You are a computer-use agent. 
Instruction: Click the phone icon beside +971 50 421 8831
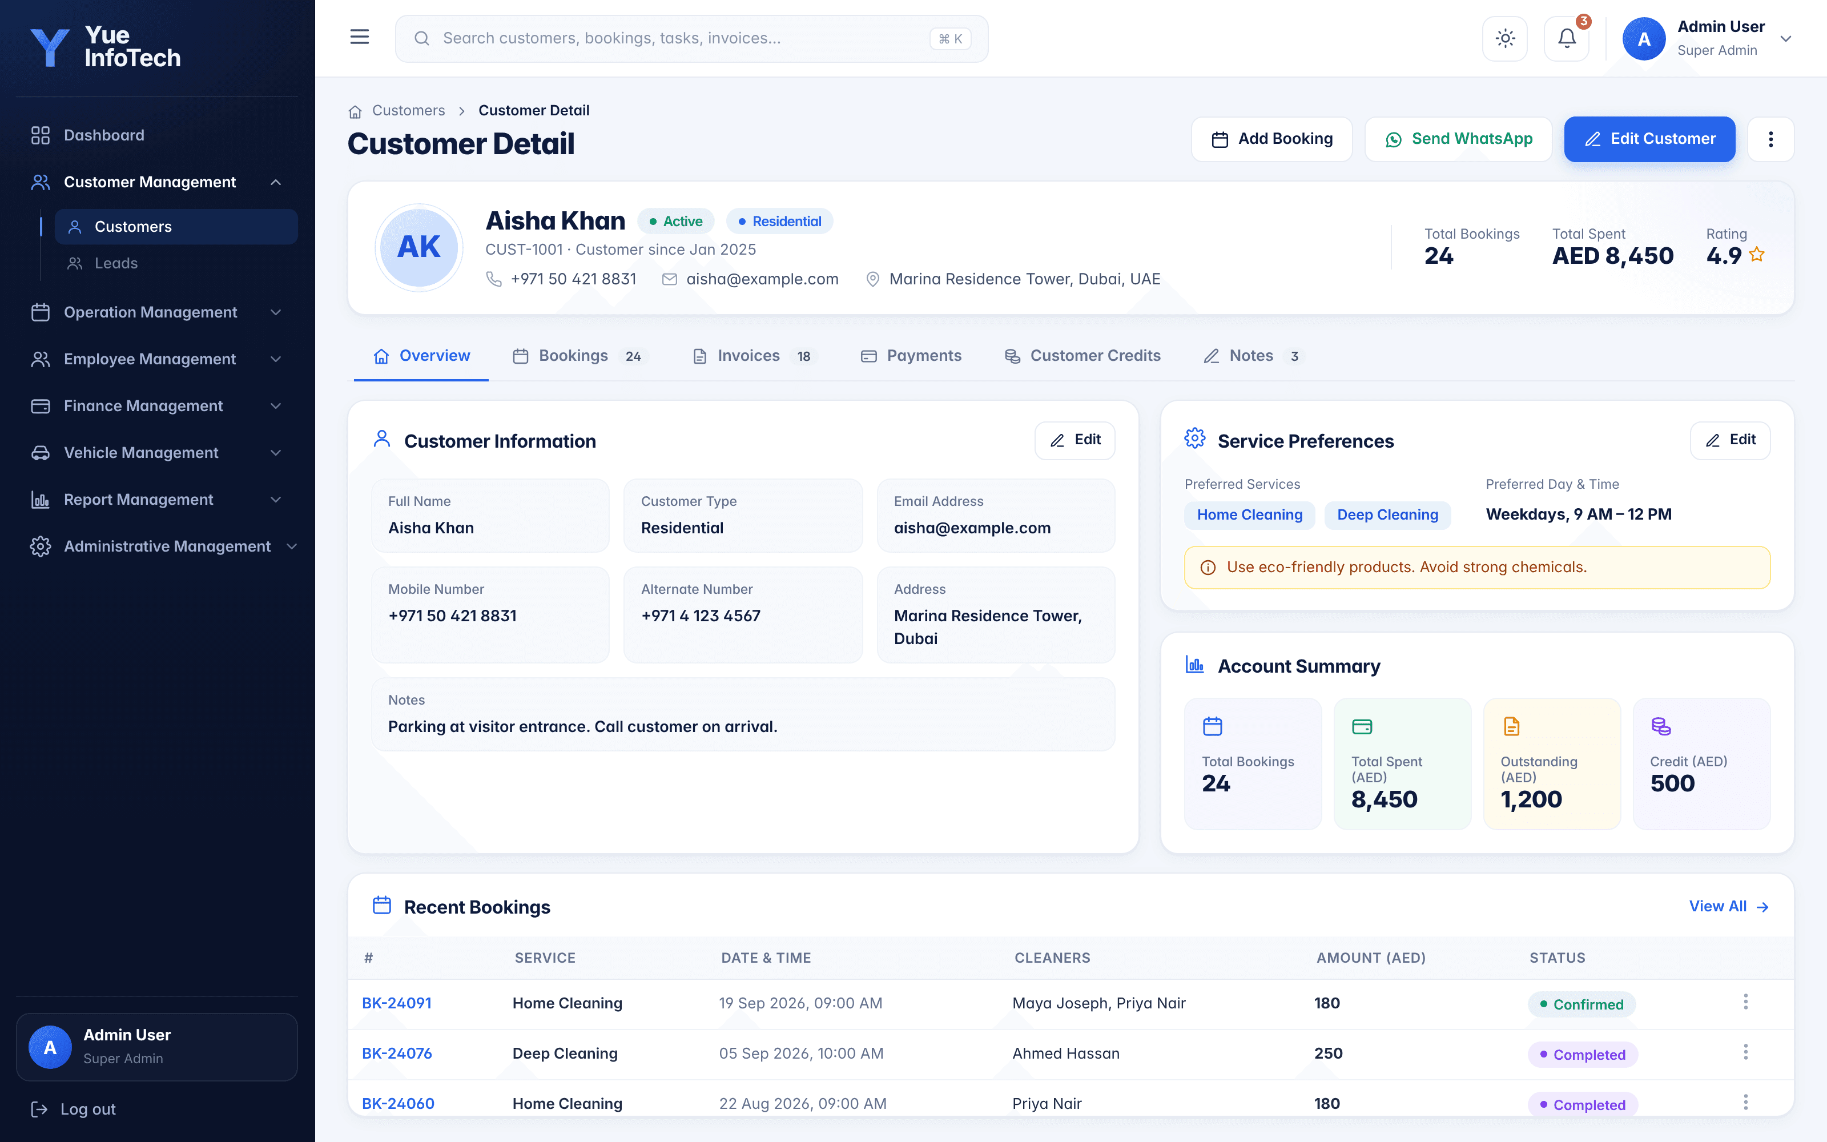click(494, 279)
